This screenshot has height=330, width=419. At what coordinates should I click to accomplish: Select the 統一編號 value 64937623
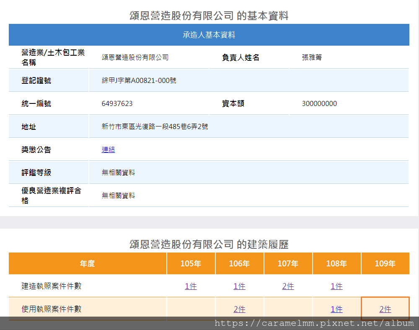point(117,103)
